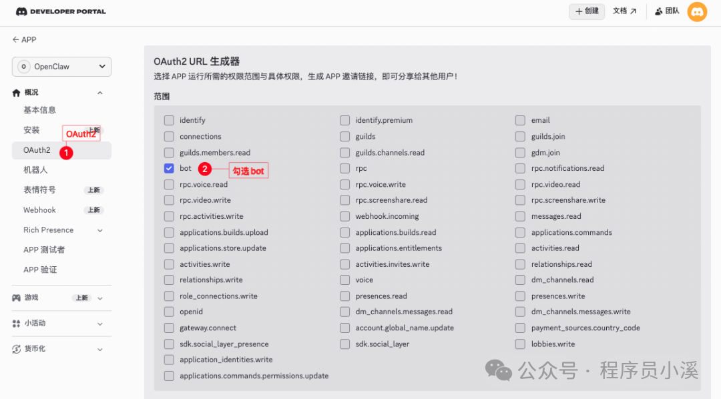This screenshot has height=399, width=721.
Task: Click the 货币化 section label
Action: coord(35,349)
